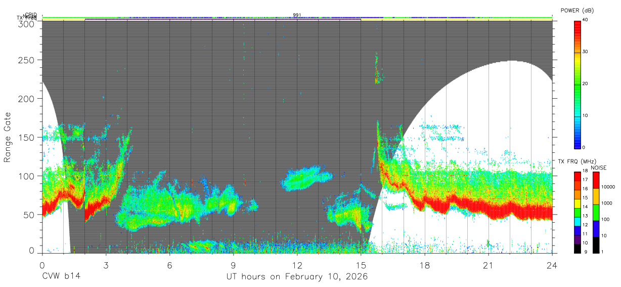Viewport: 621px width, 287px height.
Task: Click the 991 CPID value above plot
Action: (297, 15)
